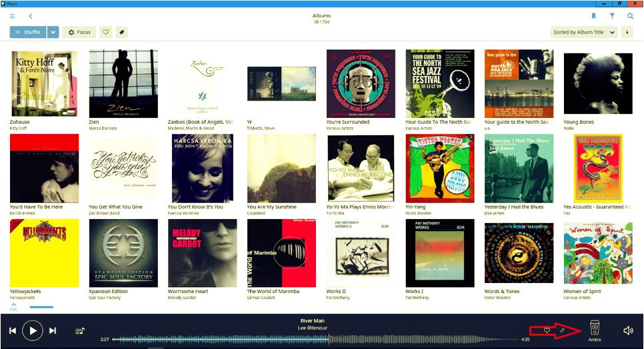Open the Worrisome Heart album cover
The height and width of the screenshot is (349, 644).
[x=202, y=253]
